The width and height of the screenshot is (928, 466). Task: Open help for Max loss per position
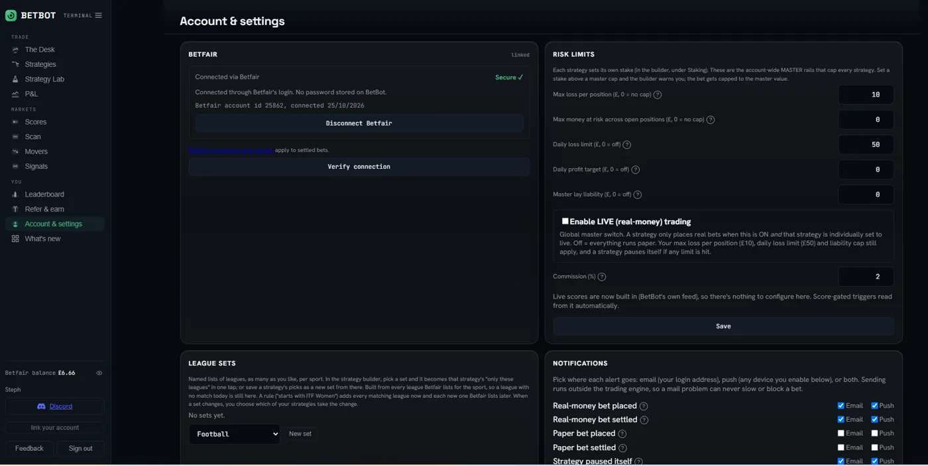click(x=658, y=95)
